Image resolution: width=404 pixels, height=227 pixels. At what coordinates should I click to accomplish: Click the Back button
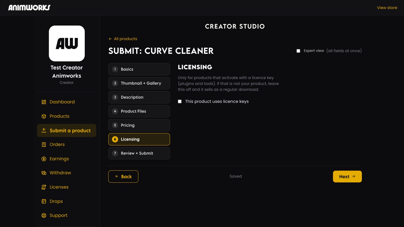point(123,177)
